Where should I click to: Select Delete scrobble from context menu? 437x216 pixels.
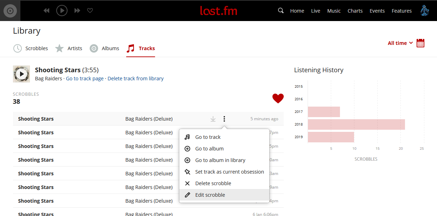tap(224, 183)
